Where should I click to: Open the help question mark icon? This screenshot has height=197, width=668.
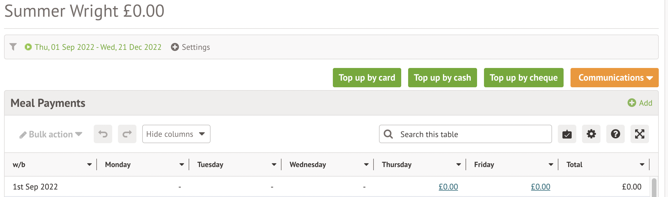pyautogui.click(x=615, y=134)
